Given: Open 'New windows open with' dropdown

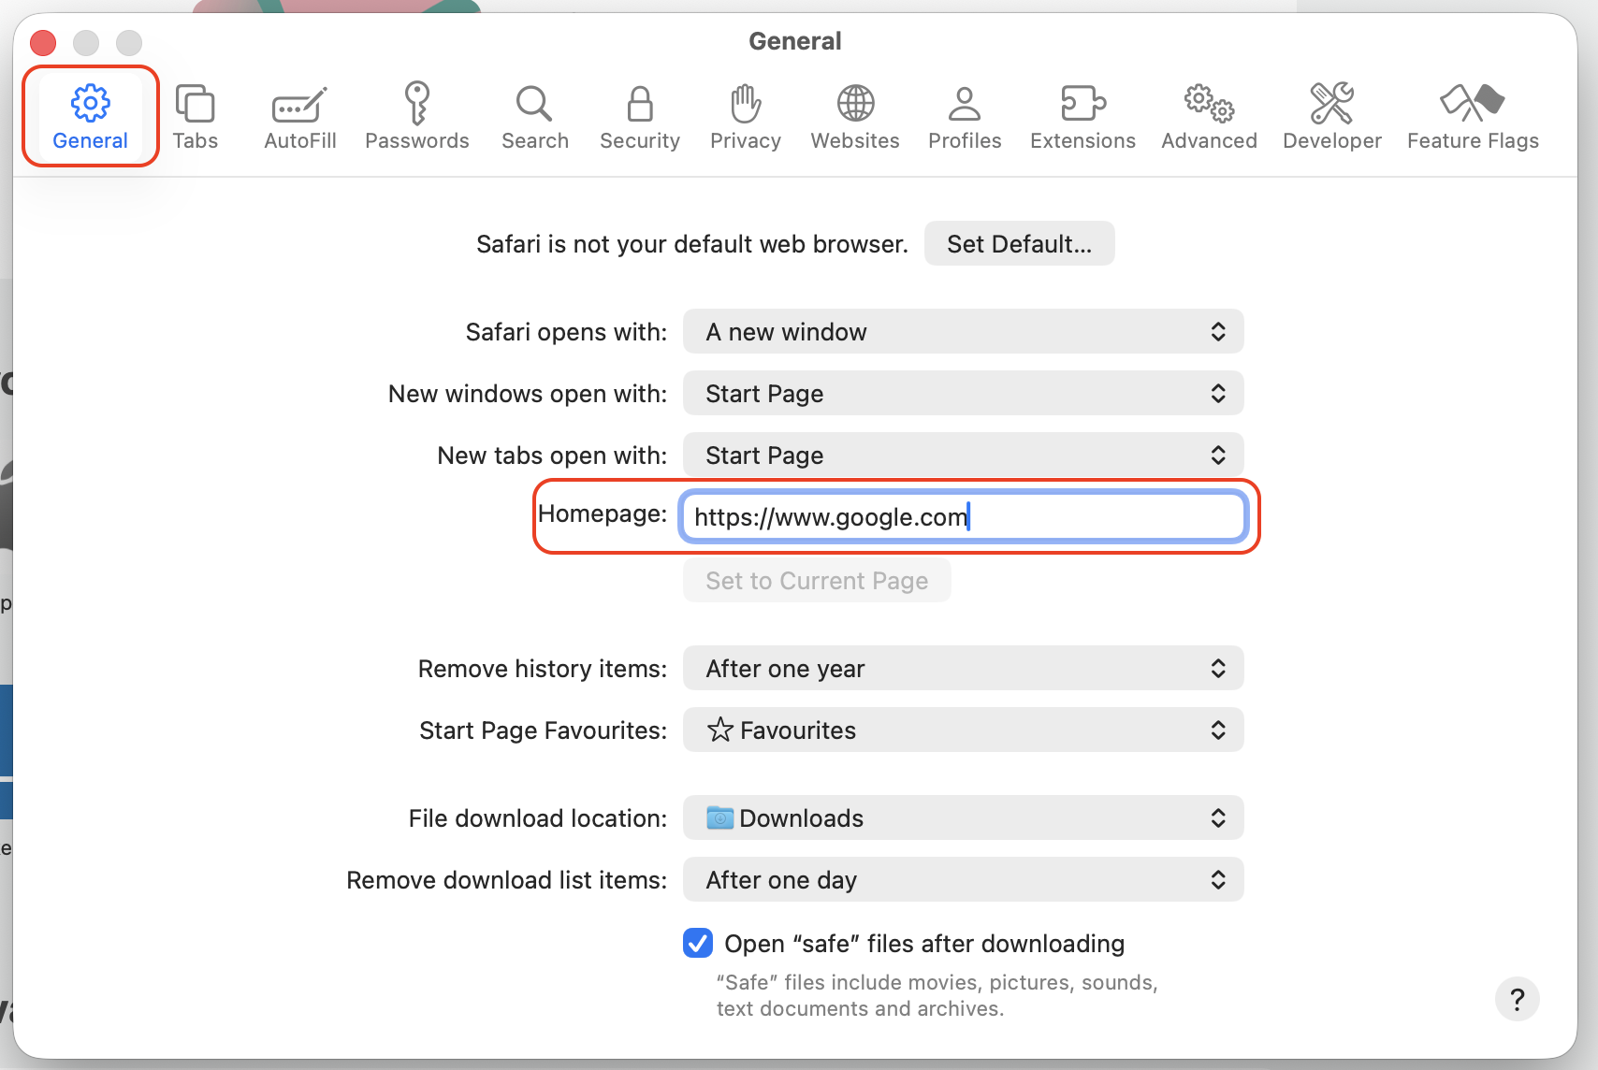Looking at the screenshot, I should tap(963, 394).
